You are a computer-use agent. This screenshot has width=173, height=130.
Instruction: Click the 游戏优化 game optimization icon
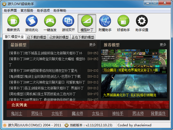tap(32, 21)
